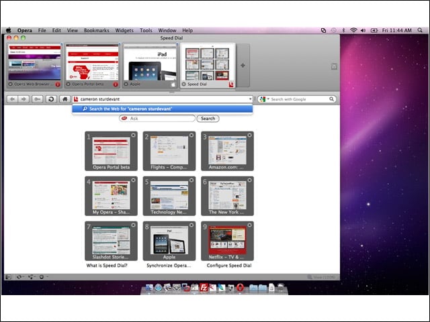Switch to Opera Portal beta tab

click(x=93, y=66)
